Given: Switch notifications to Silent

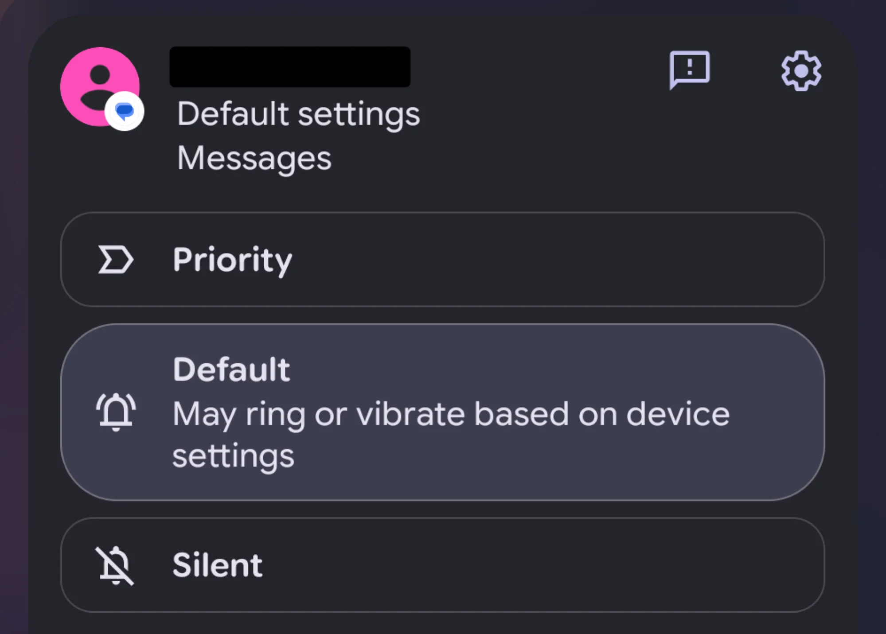Looking at the screenshot, I should click(443, 565).
